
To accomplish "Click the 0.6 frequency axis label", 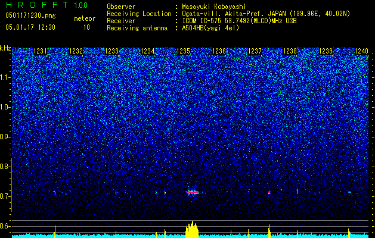I will click(x=5, y=226).
